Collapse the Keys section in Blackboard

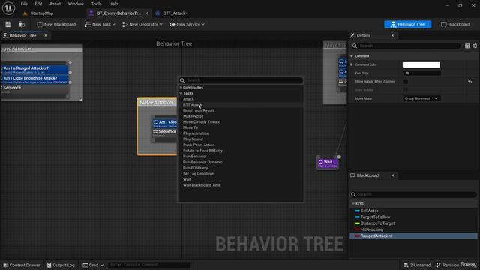[x=353, y=203]
